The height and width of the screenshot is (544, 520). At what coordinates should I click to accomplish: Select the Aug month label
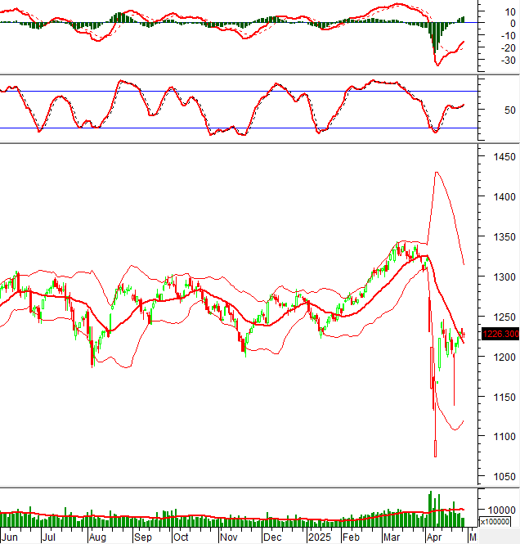click(97, 537)
